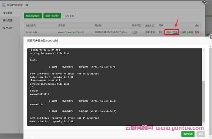The height and width of the screenshot is (139, 212).
Task: Delete the 2.com-ssh task via 删除
Action: click(x=197, y=32)
